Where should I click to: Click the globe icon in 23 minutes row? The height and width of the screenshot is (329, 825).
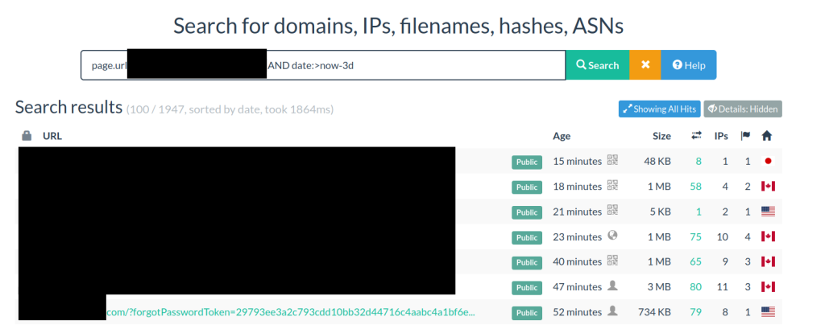[x=612, y=236]
